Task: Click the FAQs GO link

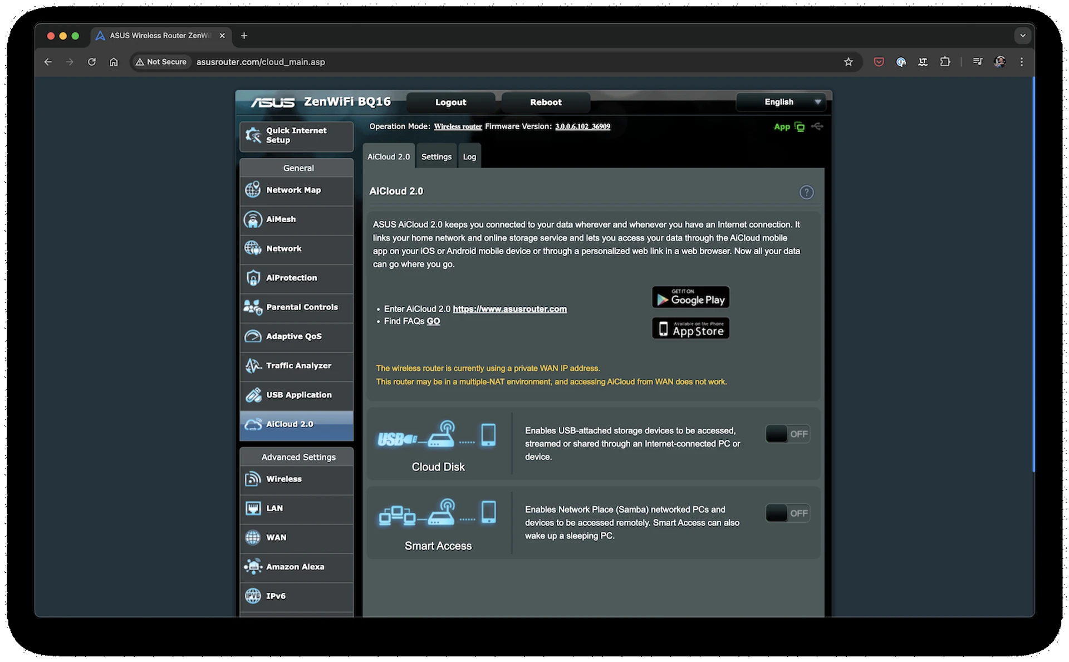Action: [x=433, y=321]
